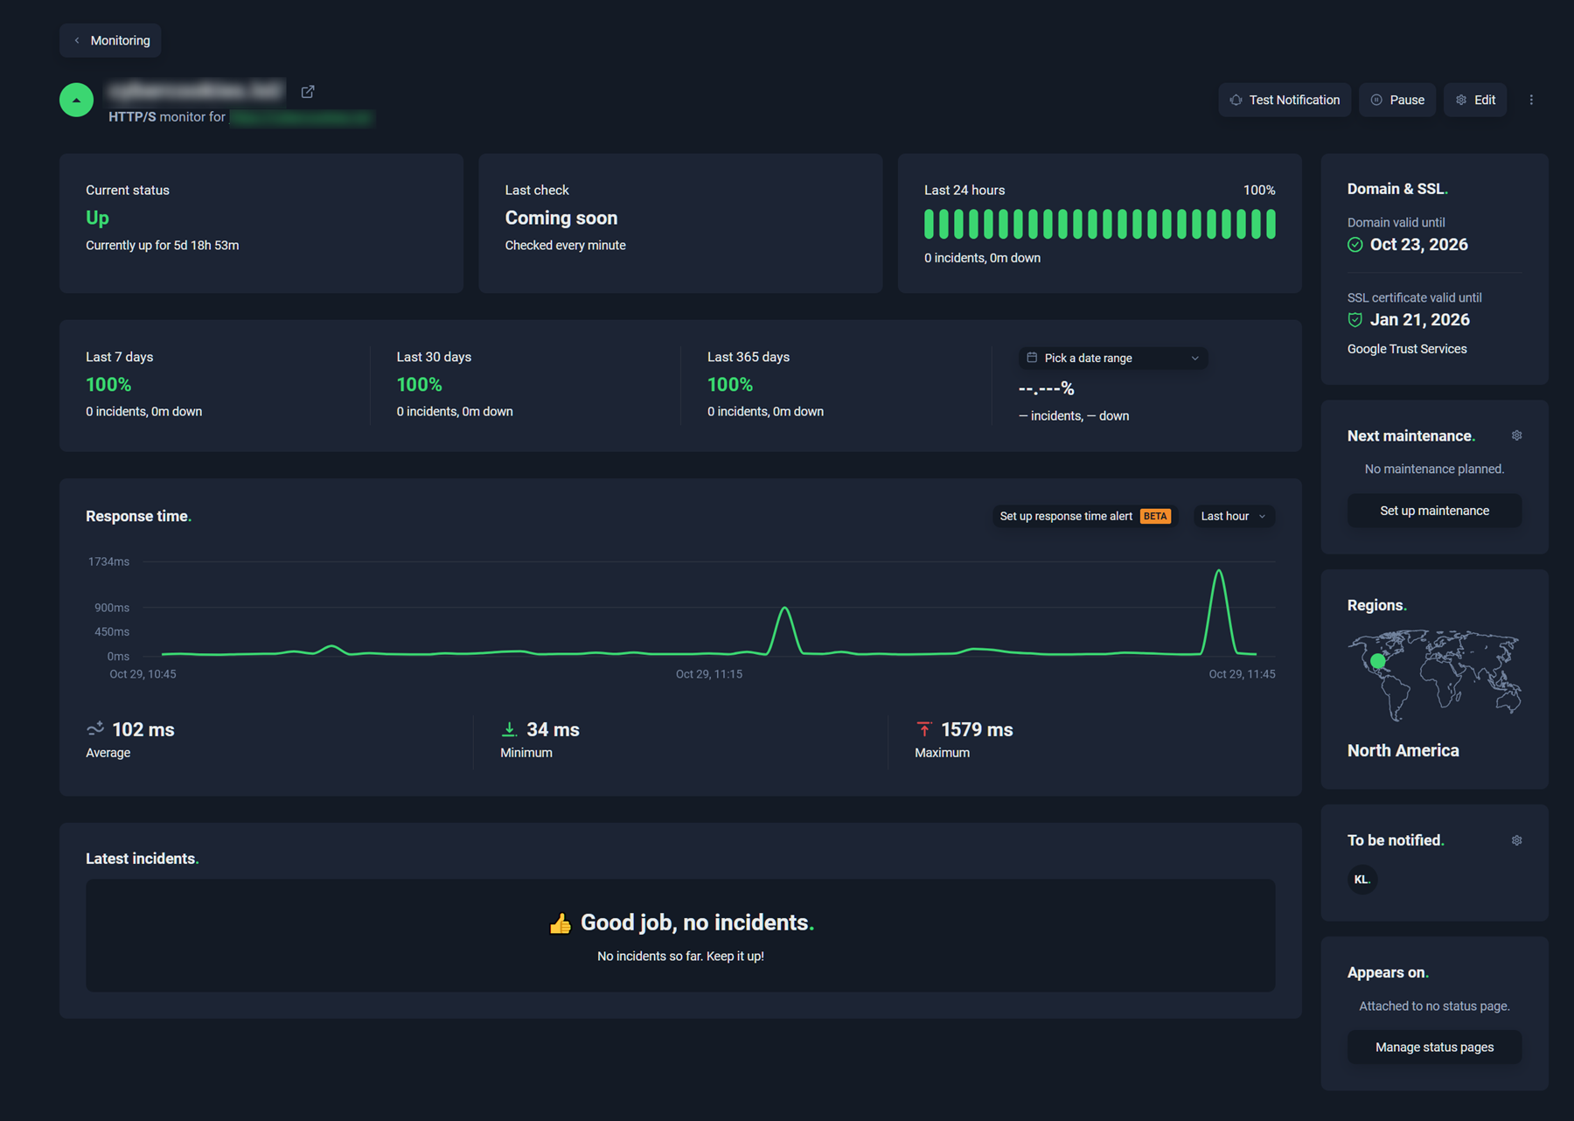Expand the Pick a date range dropdown

coord(1112,359)
